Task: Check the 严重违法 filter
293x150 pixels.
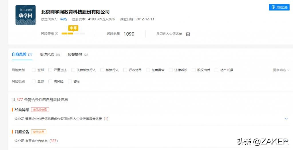Action: [x=50, y=70]
